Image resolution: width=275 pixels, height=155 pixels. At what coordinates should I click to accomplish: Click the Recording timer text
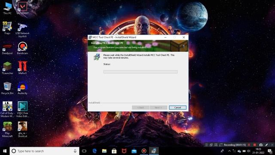[x=235, y=145]
